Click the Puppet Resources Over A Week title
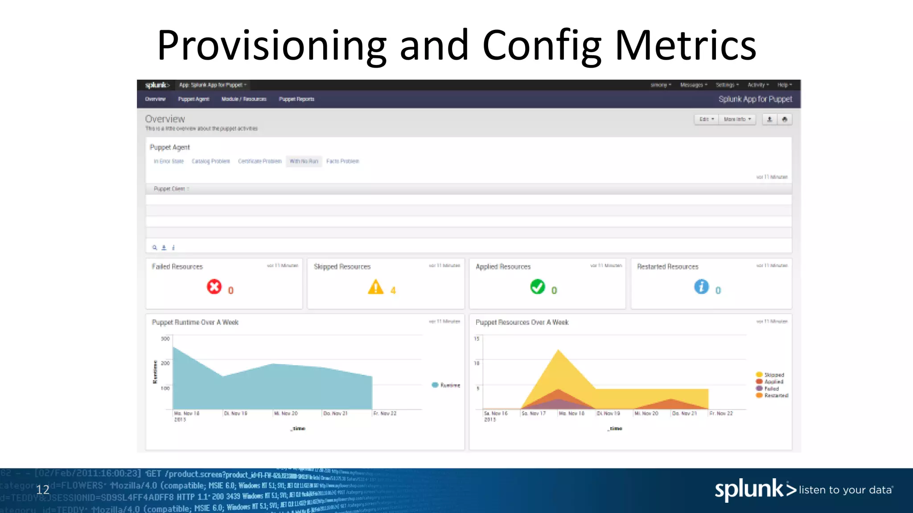 click(x=522, y=322)
